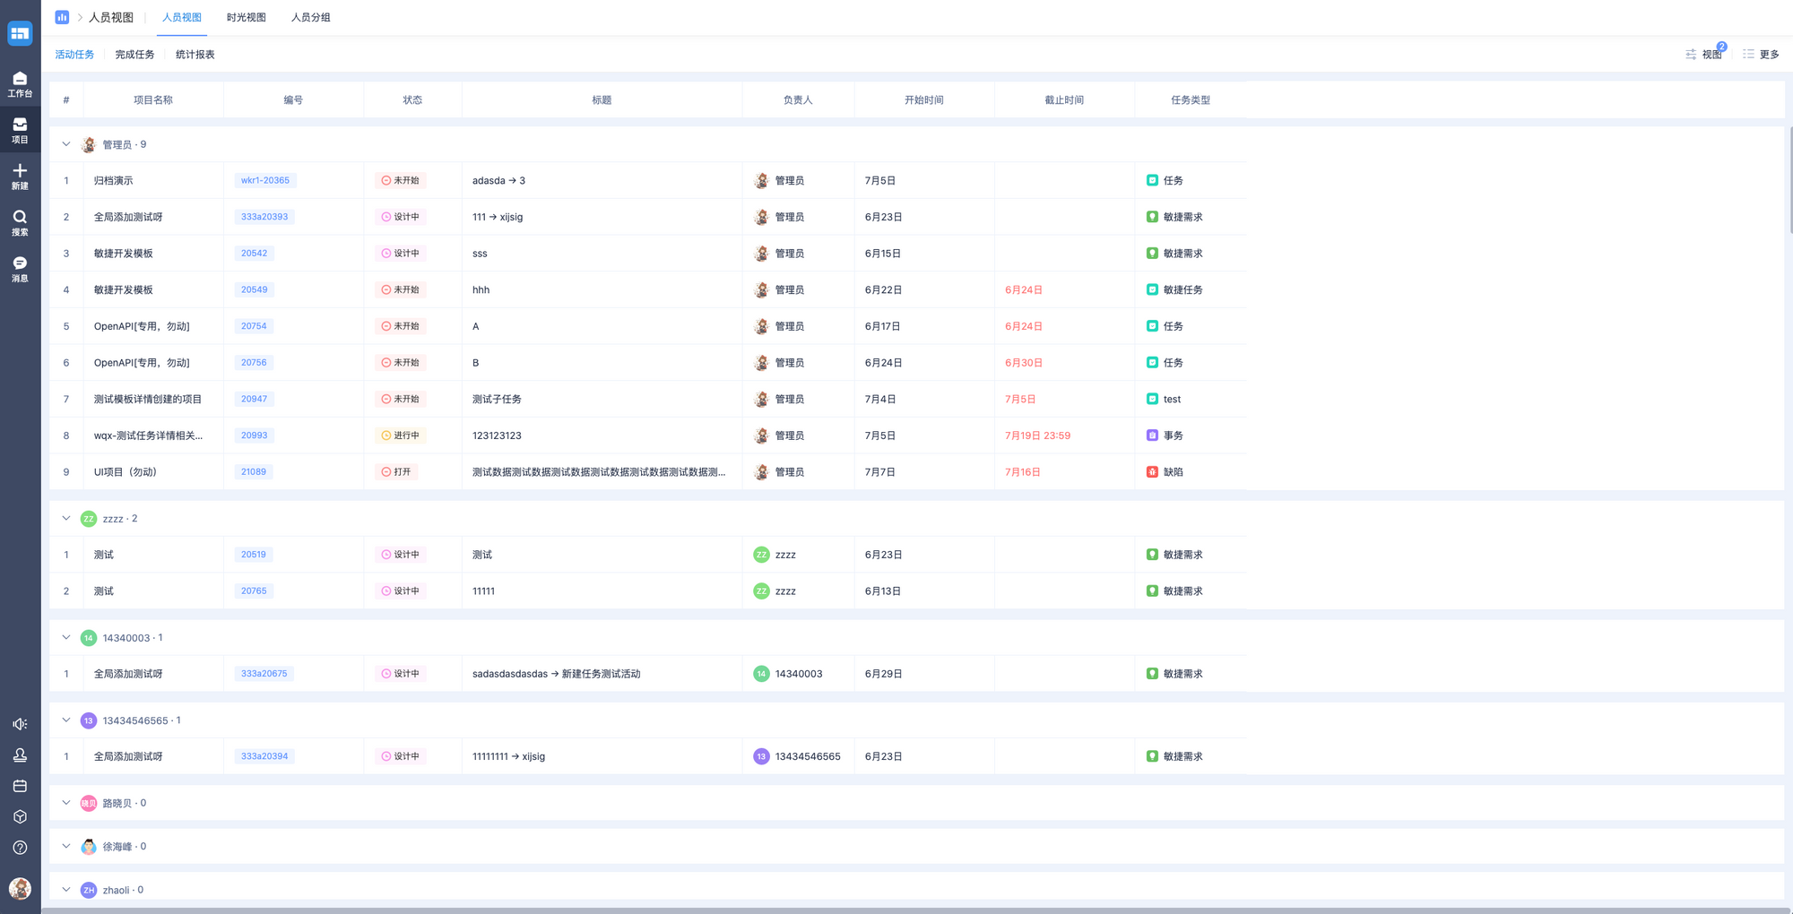Open the 工作台 workbench sidebar icon

(x=20, y=84)
